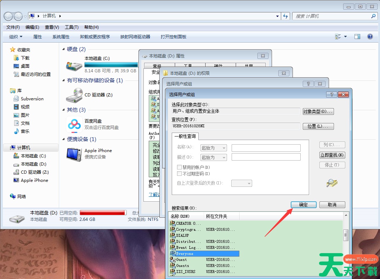
Task: Collapse the 有可移动存储的设备 (1) group
Action: [63, 80]
